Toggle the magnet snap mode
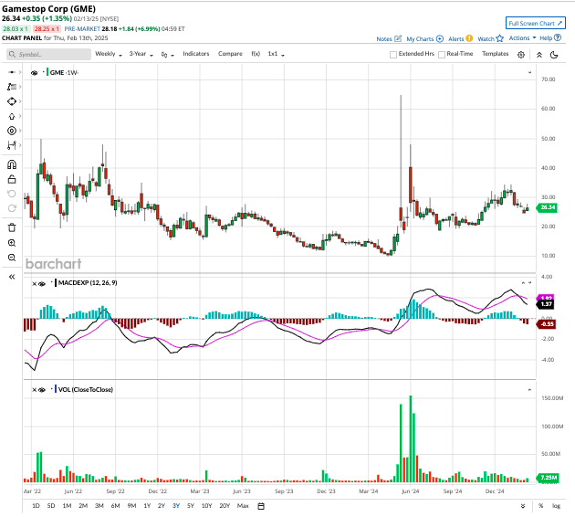The image size is (575, 517). point(12,164)
